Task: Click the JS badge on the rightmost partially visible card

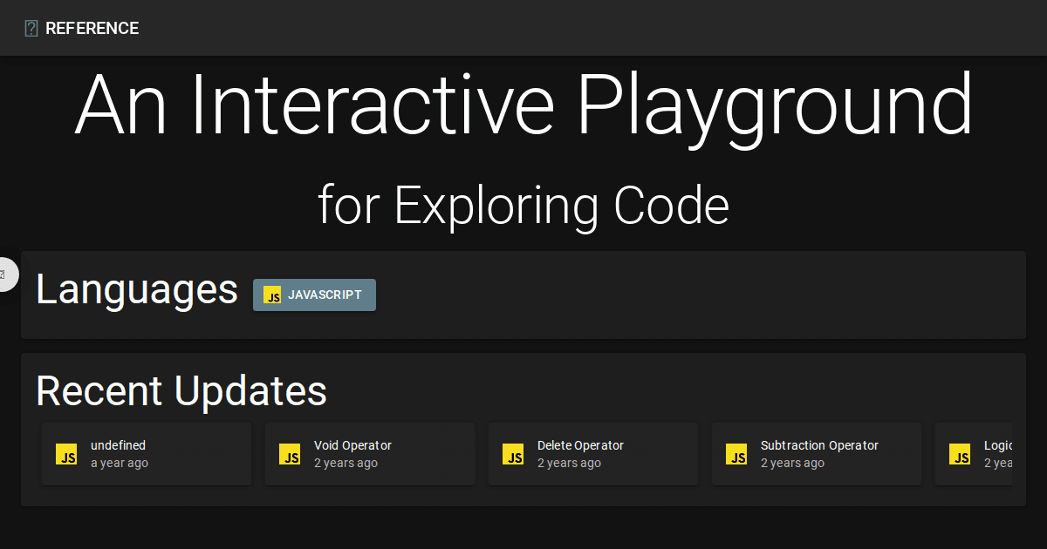Action: (960, 454)
